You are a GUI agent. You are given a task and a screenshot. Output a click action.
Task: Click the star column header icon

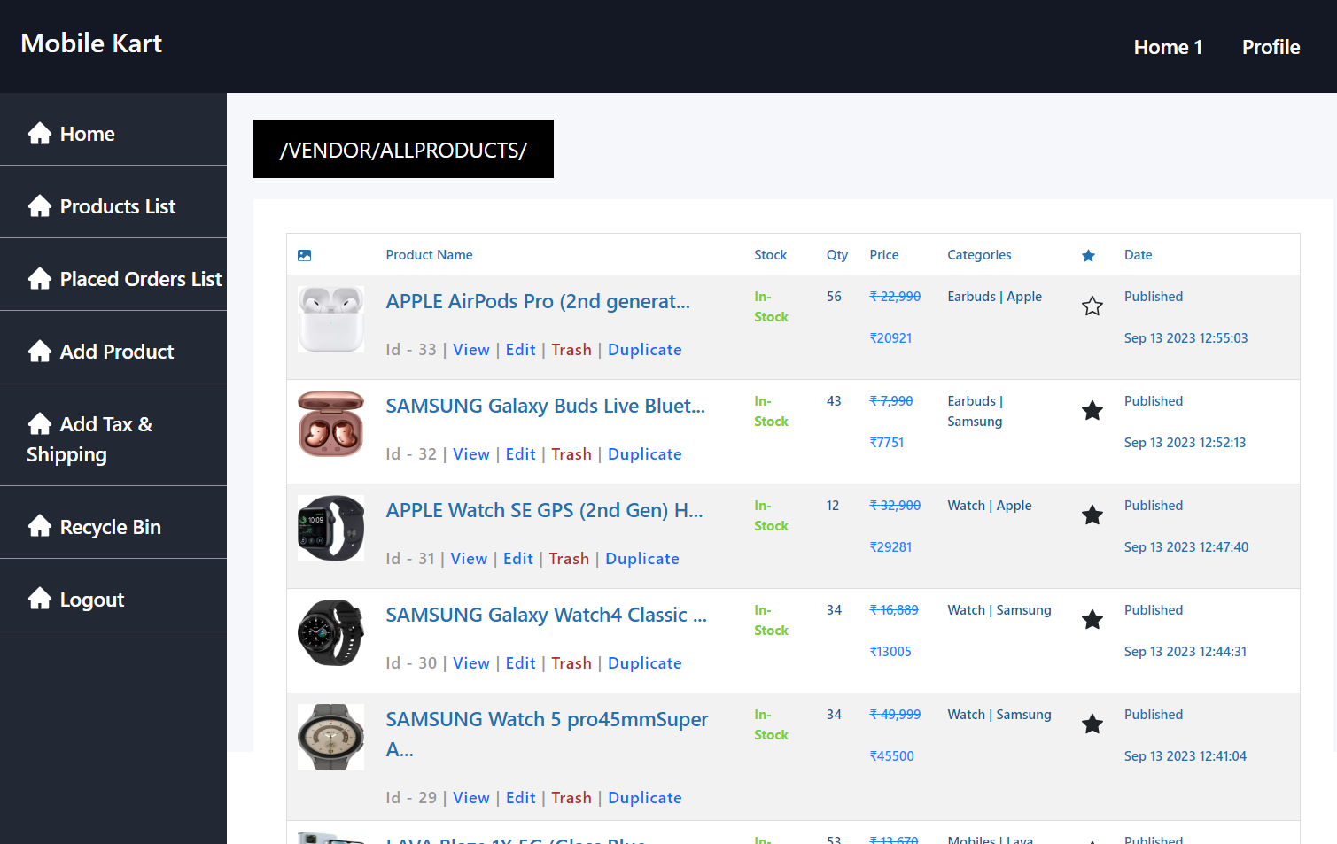pyautogui.click(x=1088, y=256)
